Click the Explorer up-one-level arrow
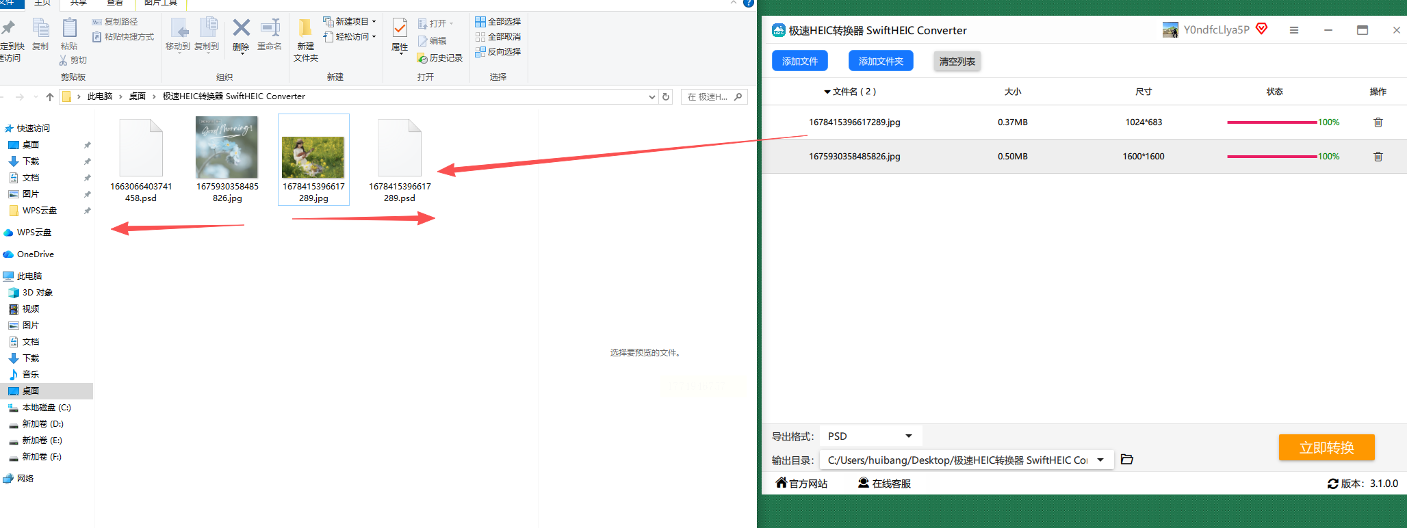Screen dimensions: 1407x528 coord(50,97)
